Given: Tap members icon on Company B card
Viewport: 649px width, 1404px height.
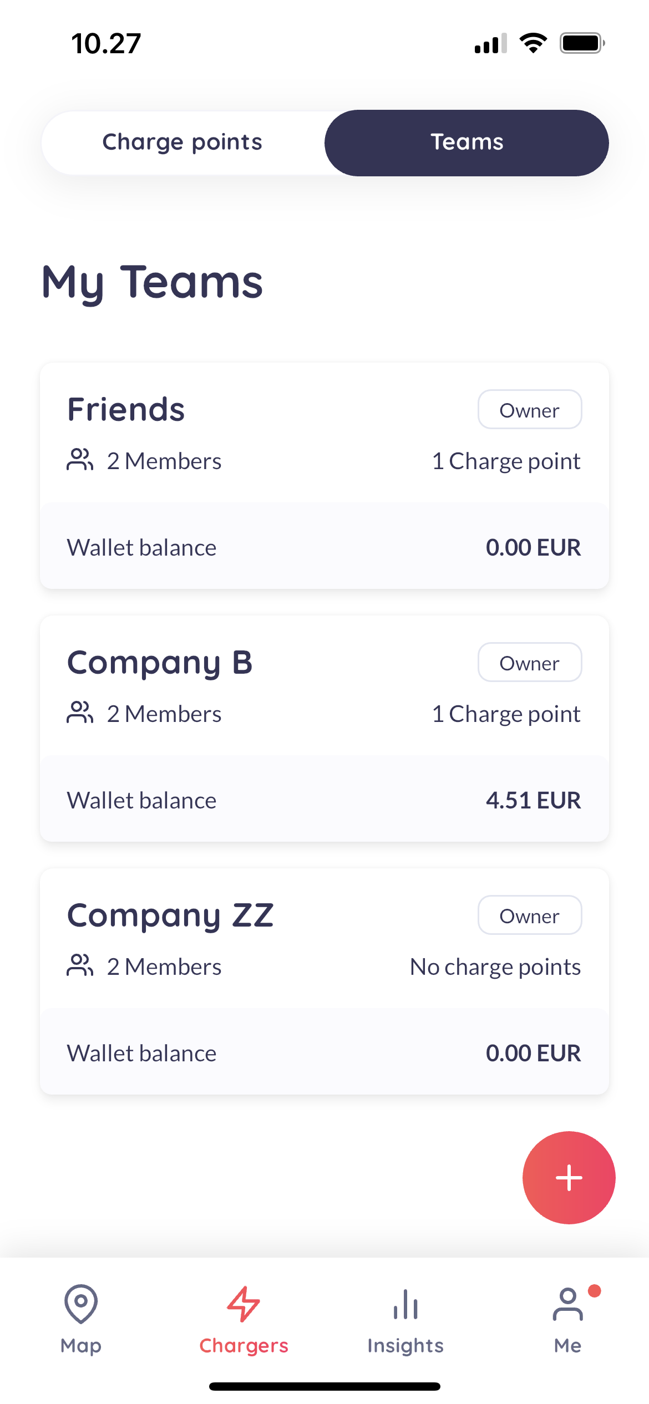Looking at the screenshot, I should click(x=80, y=713).
